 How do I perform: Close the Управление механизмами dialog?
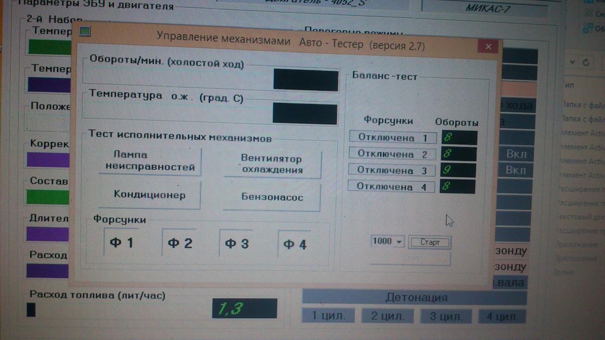coord(488,47)
